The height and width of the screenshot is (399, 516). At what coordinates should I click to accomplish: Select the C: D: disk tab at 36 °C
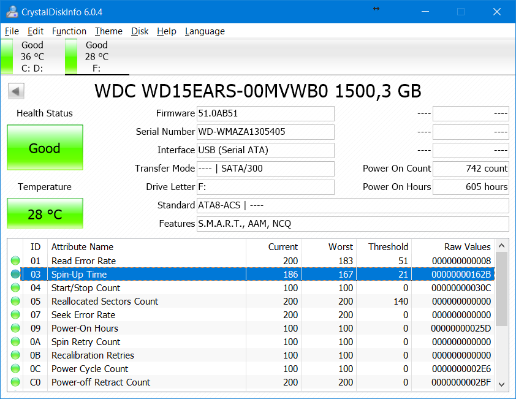(32, 56)
